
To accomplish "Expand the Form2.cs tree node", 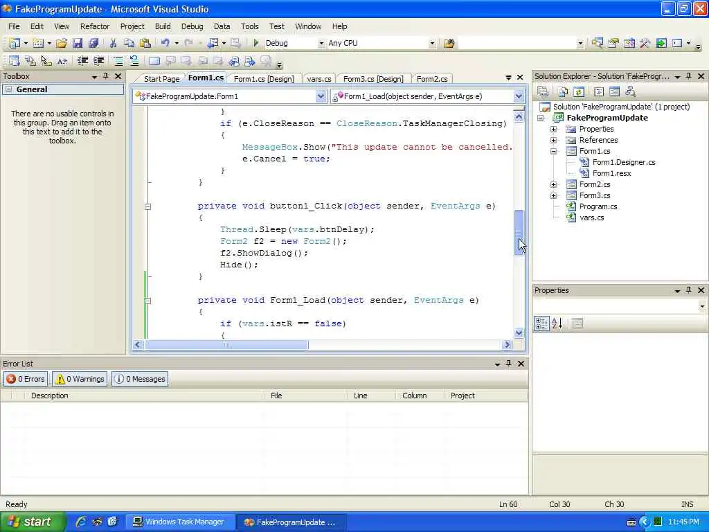I will (x=553, y=184).
